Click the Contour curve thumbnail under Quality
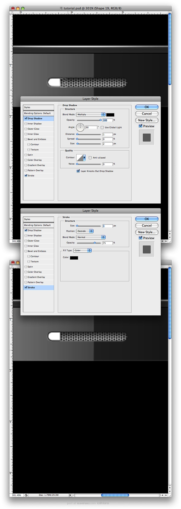 point(80,158)
